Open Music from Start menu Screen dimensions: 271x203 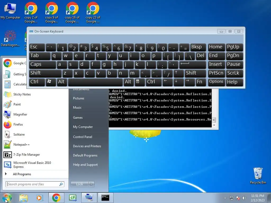[77, 108]
